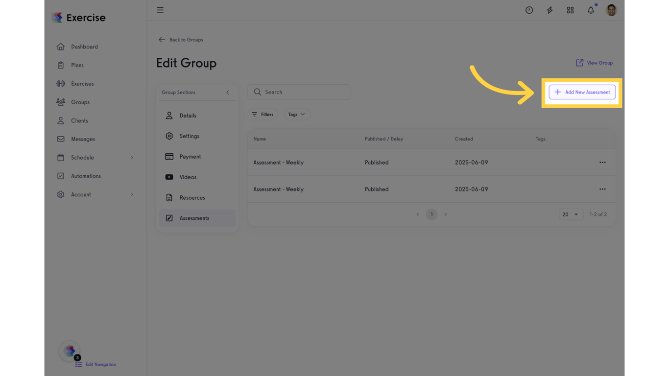Open the apps grid icon in the top bar

570,10
